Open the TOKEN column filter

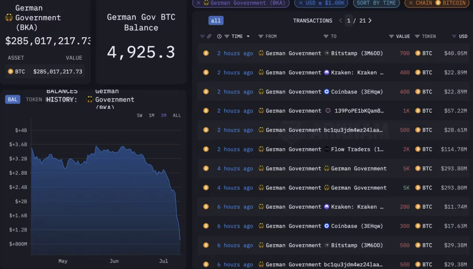point(417,36)
